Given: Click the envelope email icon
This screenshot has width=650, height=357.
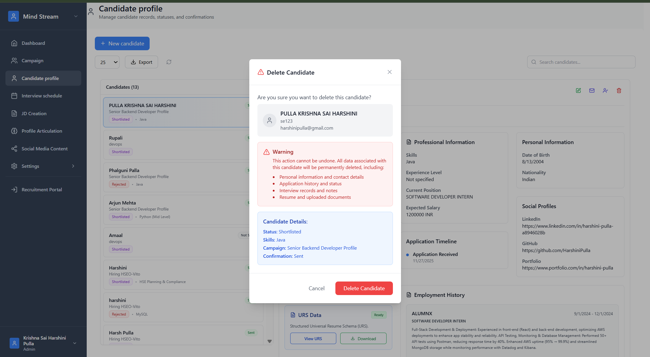Looking at the screenshot, I should (x=592, y=91).
